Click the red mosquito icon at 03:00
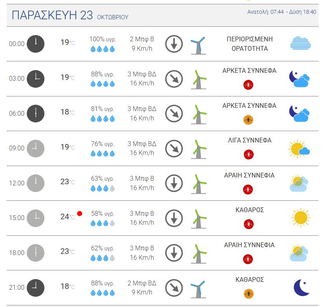326x307 pixels. point(248,85)
